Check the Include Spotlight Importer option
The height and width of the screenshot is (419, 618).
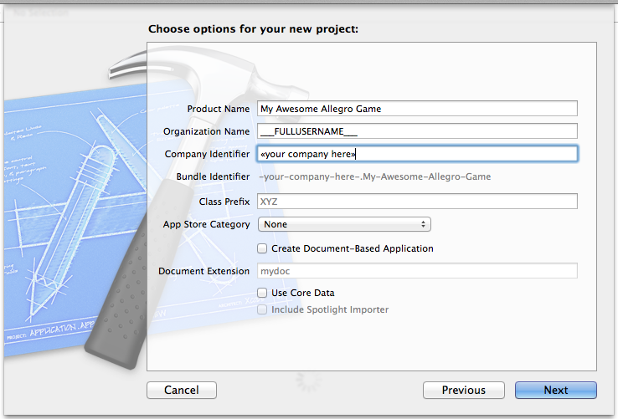tap(263, 309)
